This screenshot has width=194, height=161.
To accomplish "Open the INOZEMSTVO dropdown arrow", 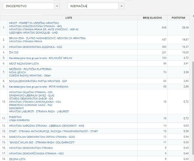I will [x=57, y=6].
